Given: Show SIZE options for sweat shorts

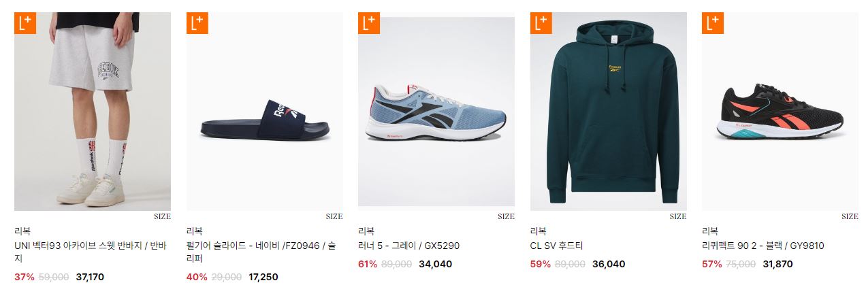Looking at the screenshot, I should click(162, 216).
